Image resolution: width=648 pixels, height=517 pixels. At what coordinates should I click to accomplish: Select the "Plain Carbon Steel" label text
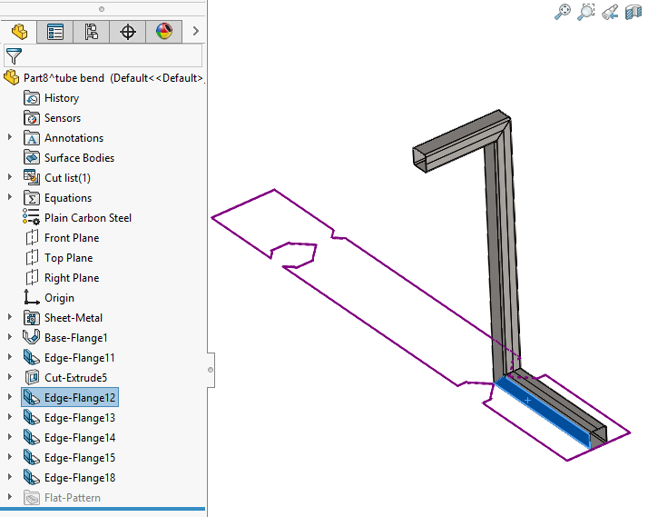(88, 218)
